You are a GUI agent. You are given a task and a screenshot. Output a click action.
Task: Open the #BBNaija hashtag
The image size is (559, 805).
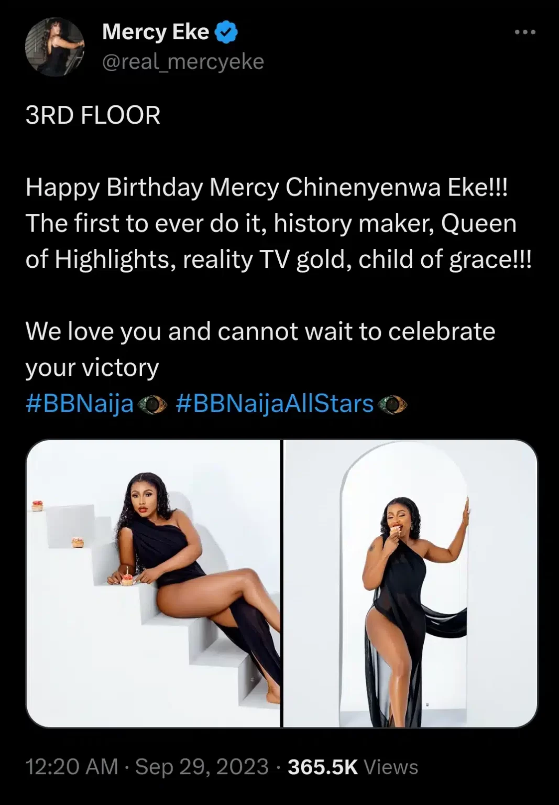pos(80,404)
